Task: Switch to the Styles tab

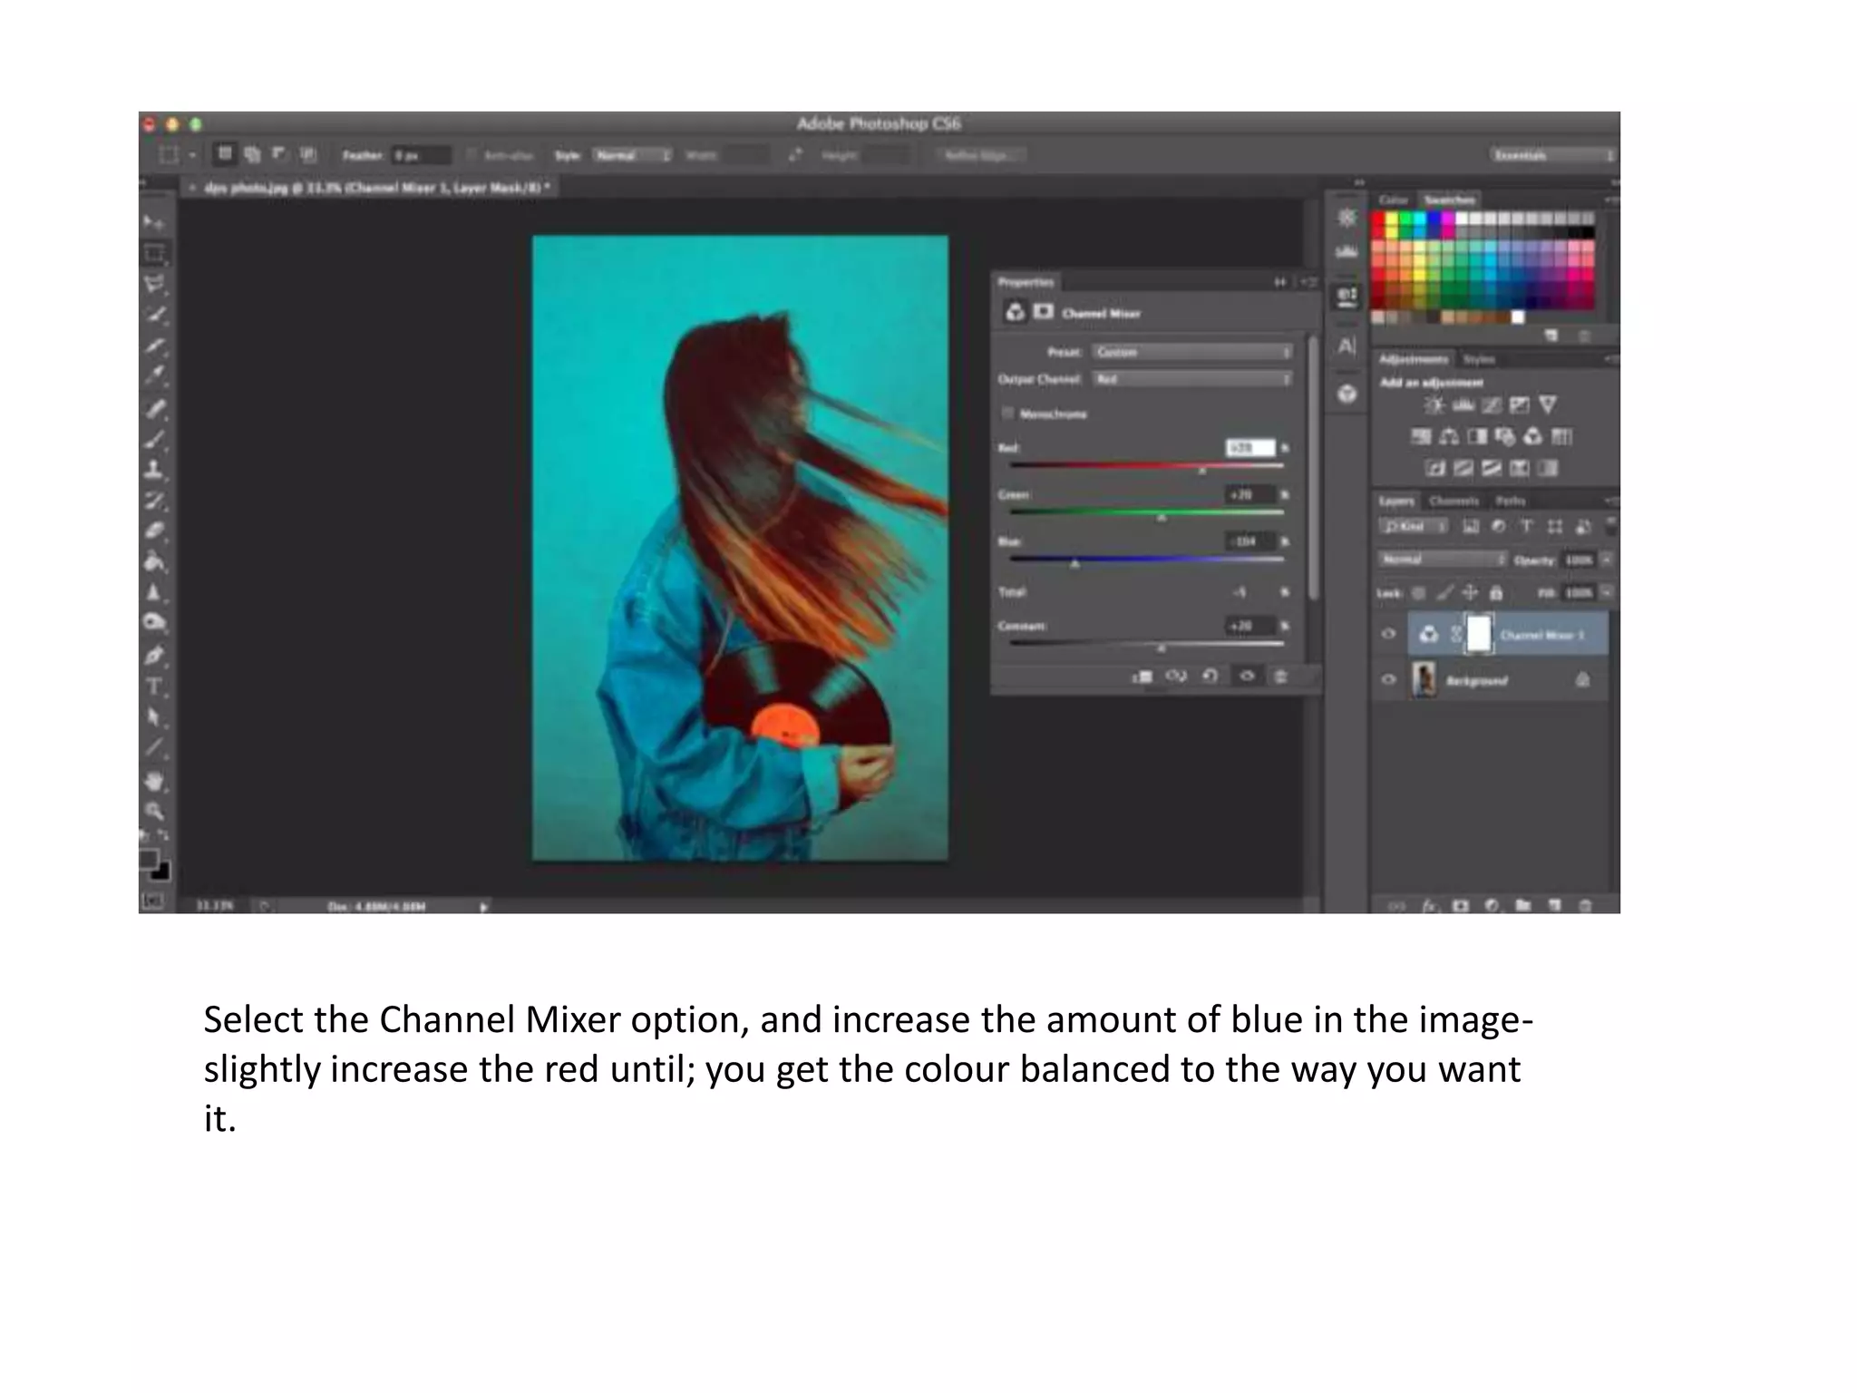Action: [1478, 359]
